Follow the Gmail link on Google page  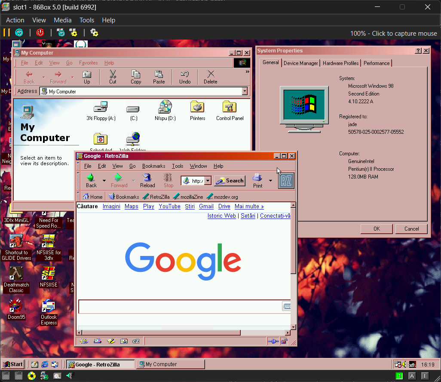206,206
